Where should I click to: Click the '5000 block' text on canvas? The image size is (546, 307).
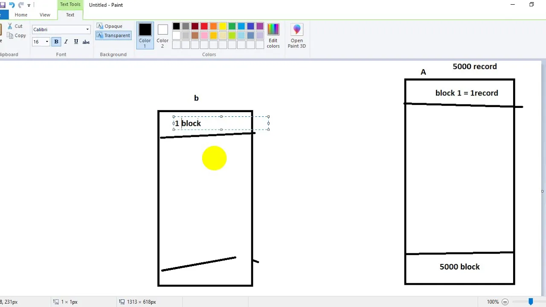pyautogui.click(x=460, y=266)
